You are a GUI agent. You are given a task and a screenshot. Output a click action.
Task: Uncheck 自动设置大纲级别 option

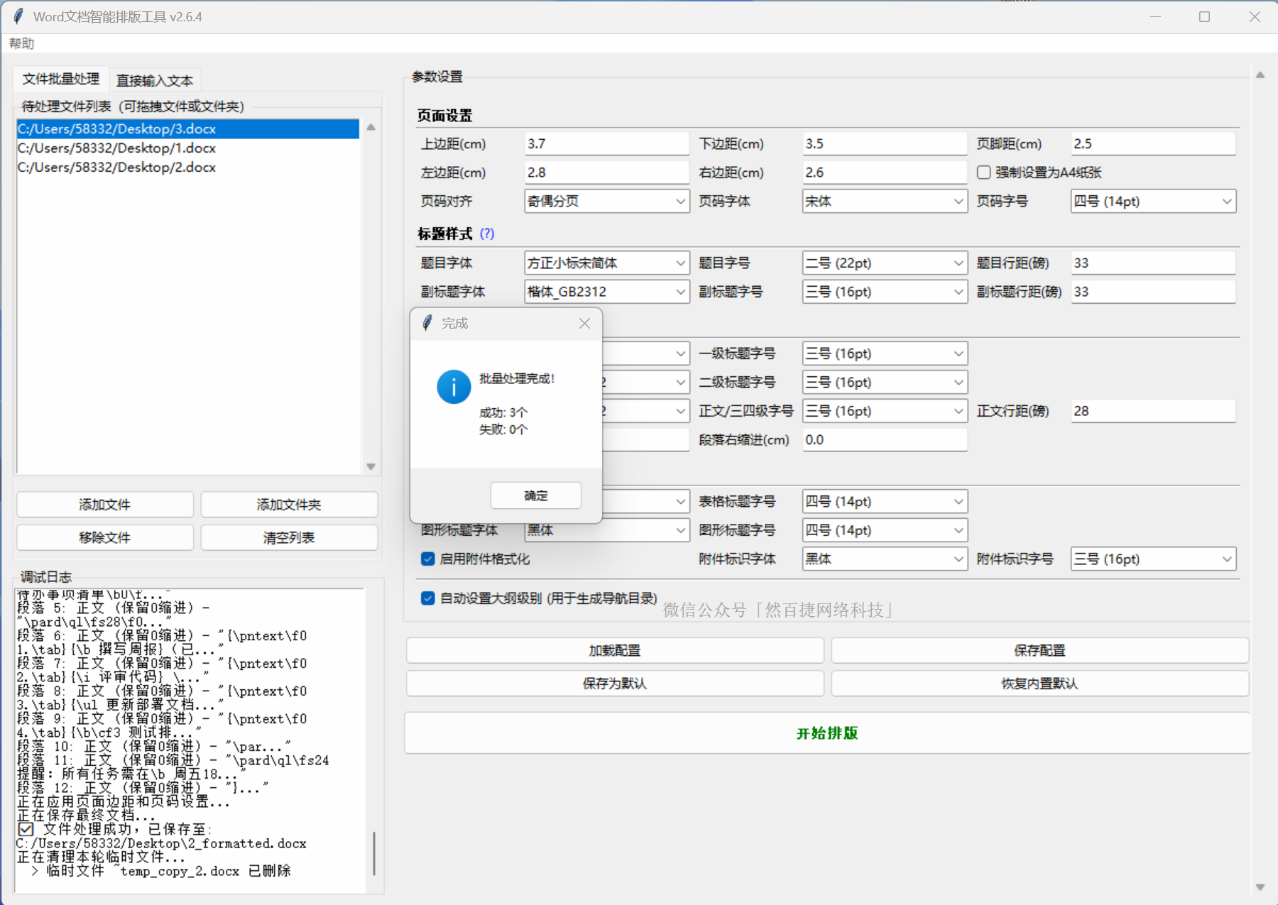point(428,598)
